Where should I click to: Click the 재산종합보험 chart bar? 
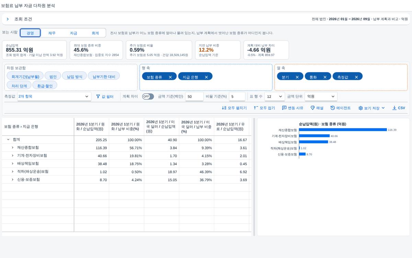(x=343, y=130)
